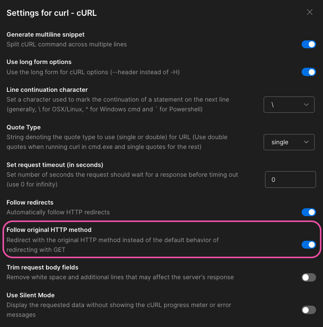Click the Quote Type label text
The image size is (323, 327).
tap(24, 128)
